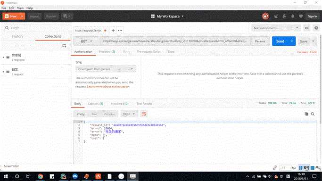Screen dimensions: 322x181
Task: Open the tab options ellipsis menu
Action: click(120, 30)
